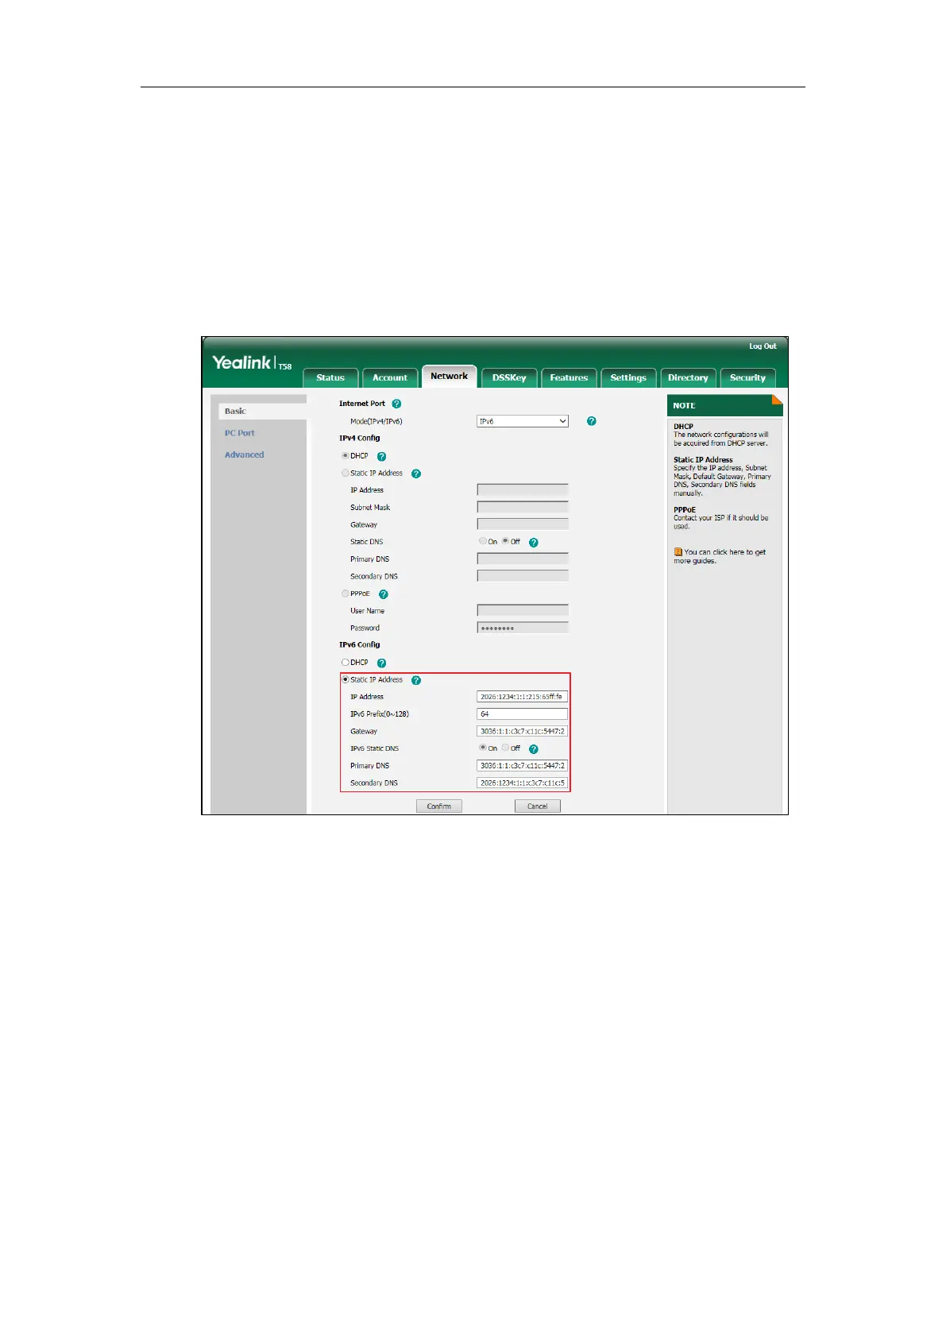Select IPv4 DHCP radio button
The height and width of the screenshot is (1338, 946).
point(346,455)
